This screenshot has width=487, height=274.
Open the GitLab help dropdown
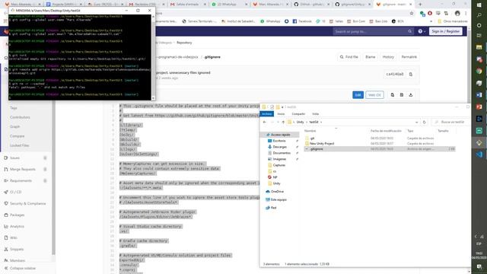(x=422, y=31)
